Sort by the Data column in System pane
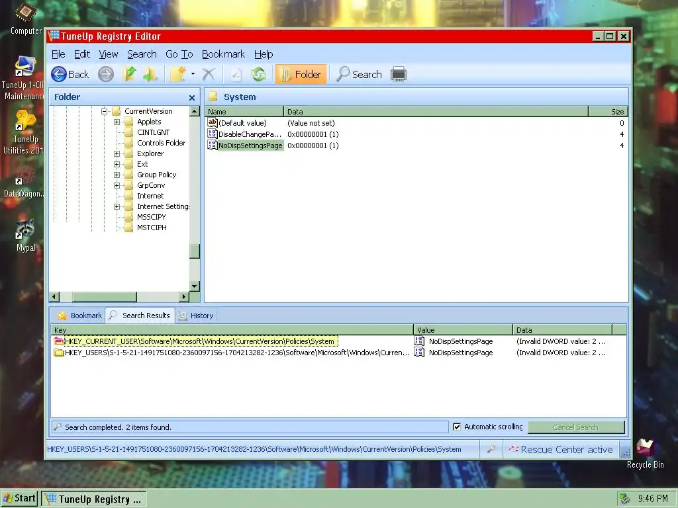Screen dimensions: 678x508 click(436, 111)
